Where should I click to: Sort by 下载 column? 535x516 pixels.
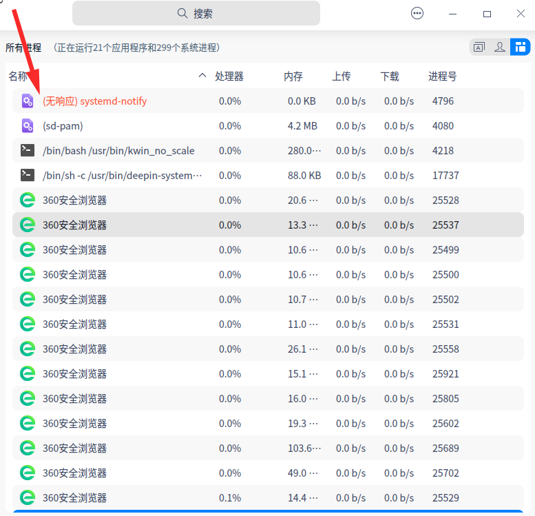pyautogui.click(x=390, y=76)
